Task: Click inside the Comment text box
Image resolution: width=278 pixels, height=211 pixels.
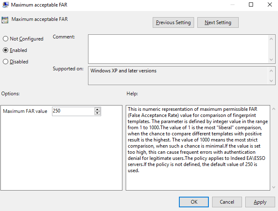Action: coord(178,49)
